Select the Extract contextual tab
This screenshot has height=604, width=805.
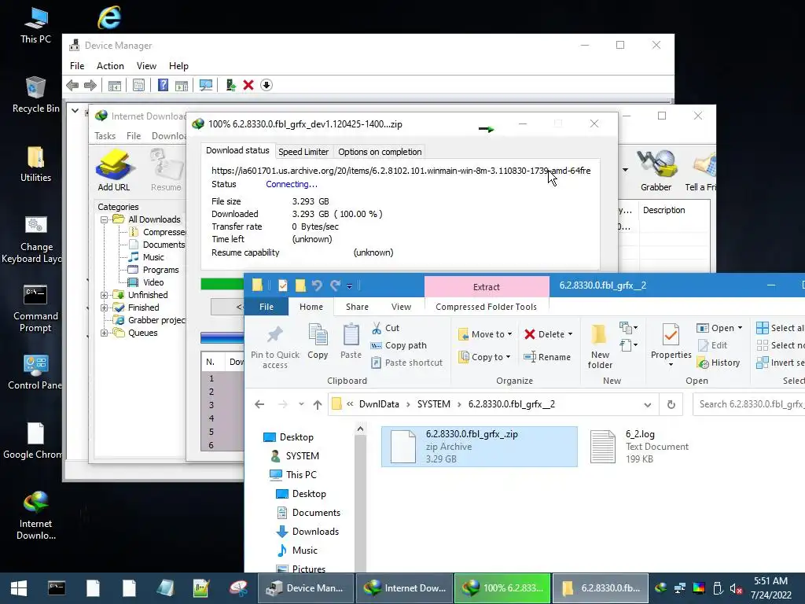(486, 287)
